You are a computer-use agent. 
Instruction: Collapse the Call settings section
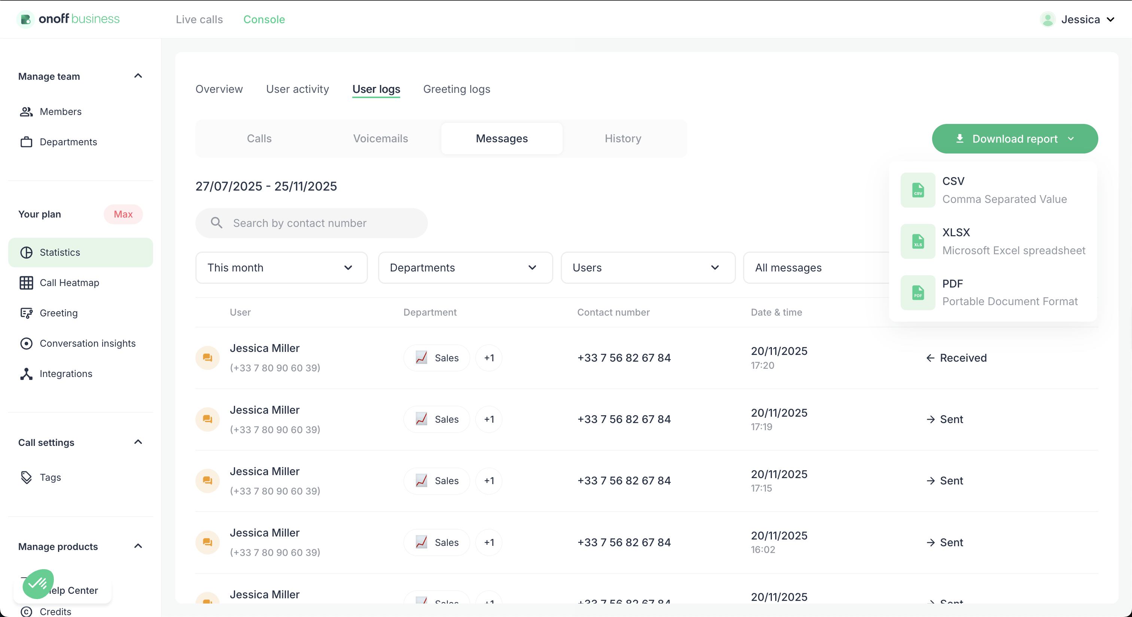(x=138, y=442)
